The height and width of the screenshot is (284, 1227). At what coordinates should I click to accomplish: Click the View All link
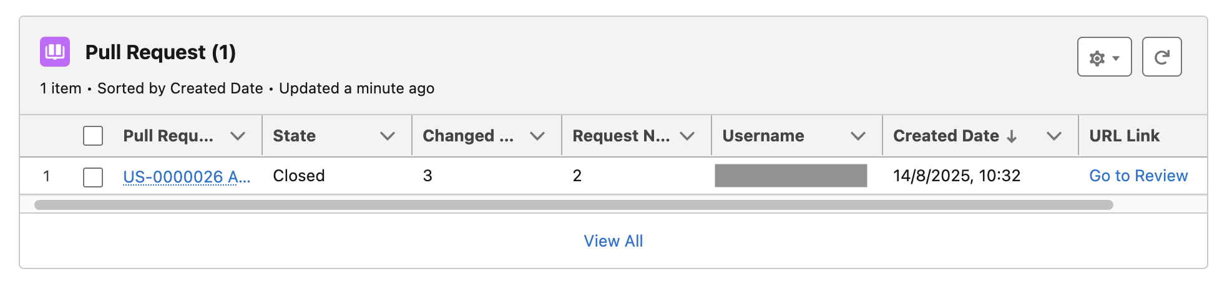pyautogui.click(x=613, y=241)
